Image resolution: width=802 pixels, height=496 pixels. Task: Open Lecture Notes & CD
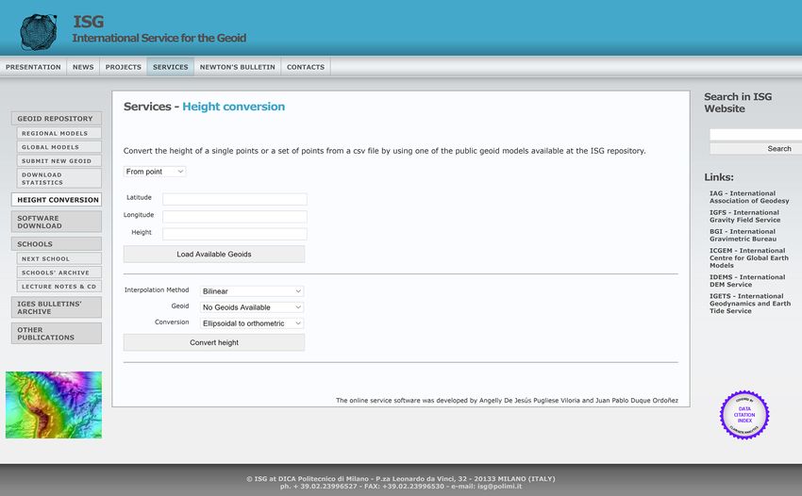coord(59,287)
